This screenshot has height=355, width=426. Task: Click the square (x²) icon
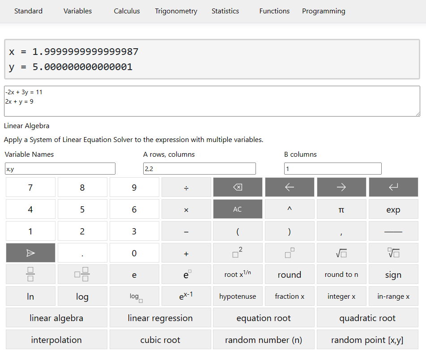(x=238, y=252)
